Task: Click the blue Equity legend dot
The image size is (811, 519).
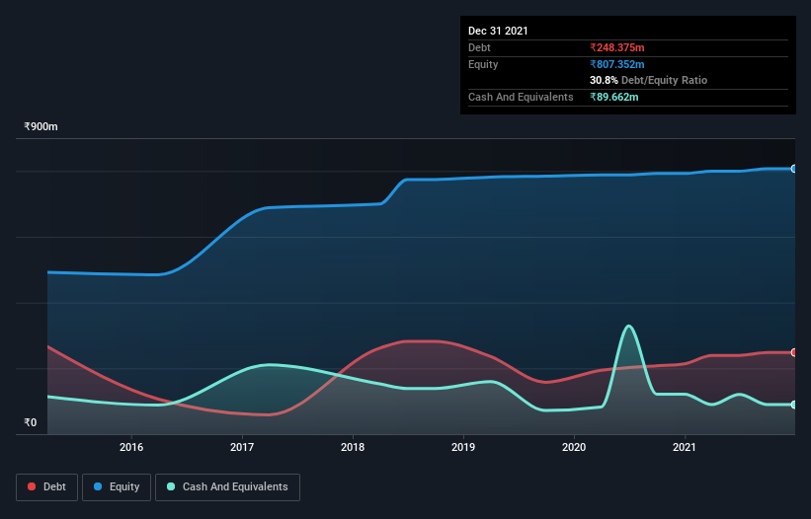Action: point(98,486)
